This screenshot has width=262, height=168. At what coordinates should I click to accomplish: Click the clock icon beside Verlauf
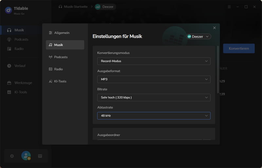[9, 66]
